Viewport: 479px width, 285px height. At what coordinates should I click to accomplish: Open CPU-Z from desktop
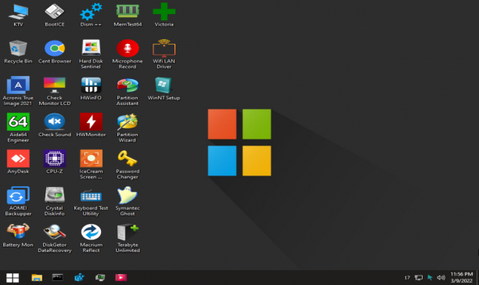click(54, 162)
